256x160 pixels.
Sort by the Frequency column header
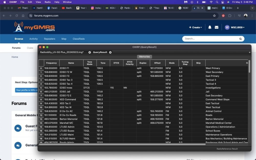click(51, 63)
